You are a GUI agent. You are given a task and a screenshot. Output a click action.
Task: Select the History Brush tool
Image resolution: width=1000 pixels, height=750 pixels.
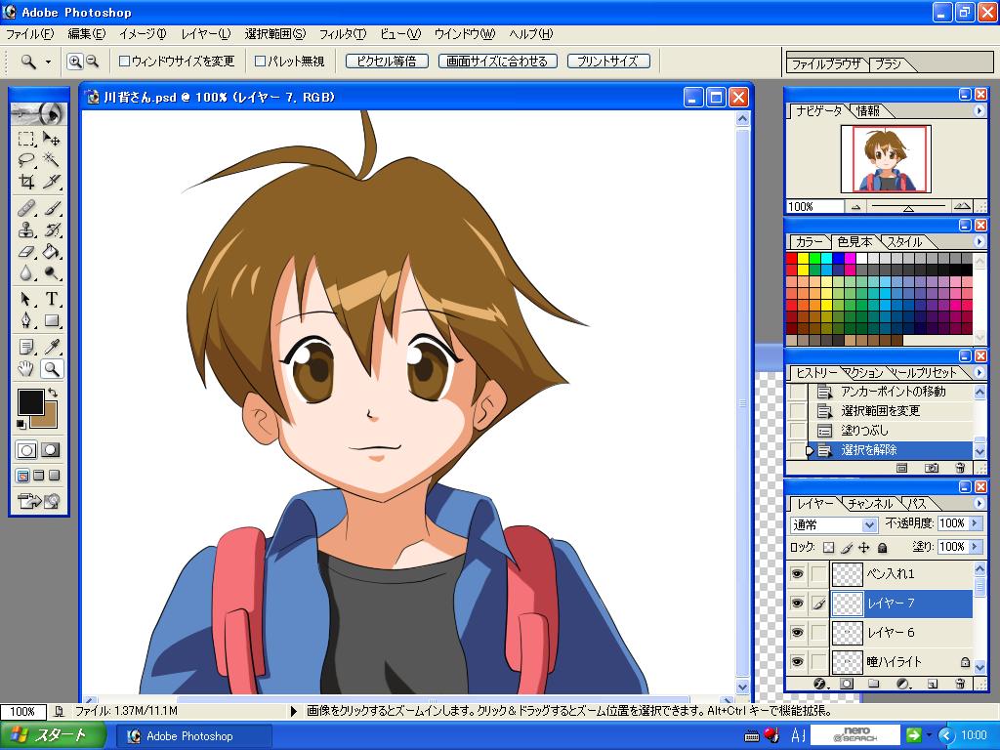tap(51, 229)
